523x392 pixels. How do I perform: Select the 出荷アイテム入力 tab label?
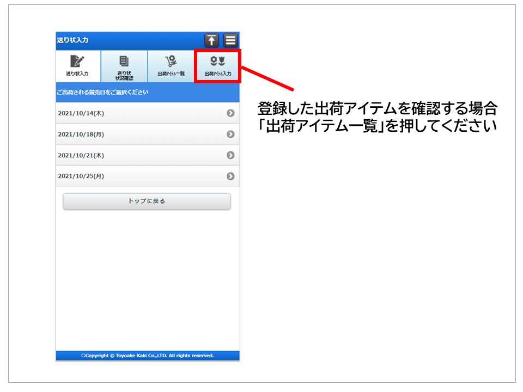click(x=217, y=73)
